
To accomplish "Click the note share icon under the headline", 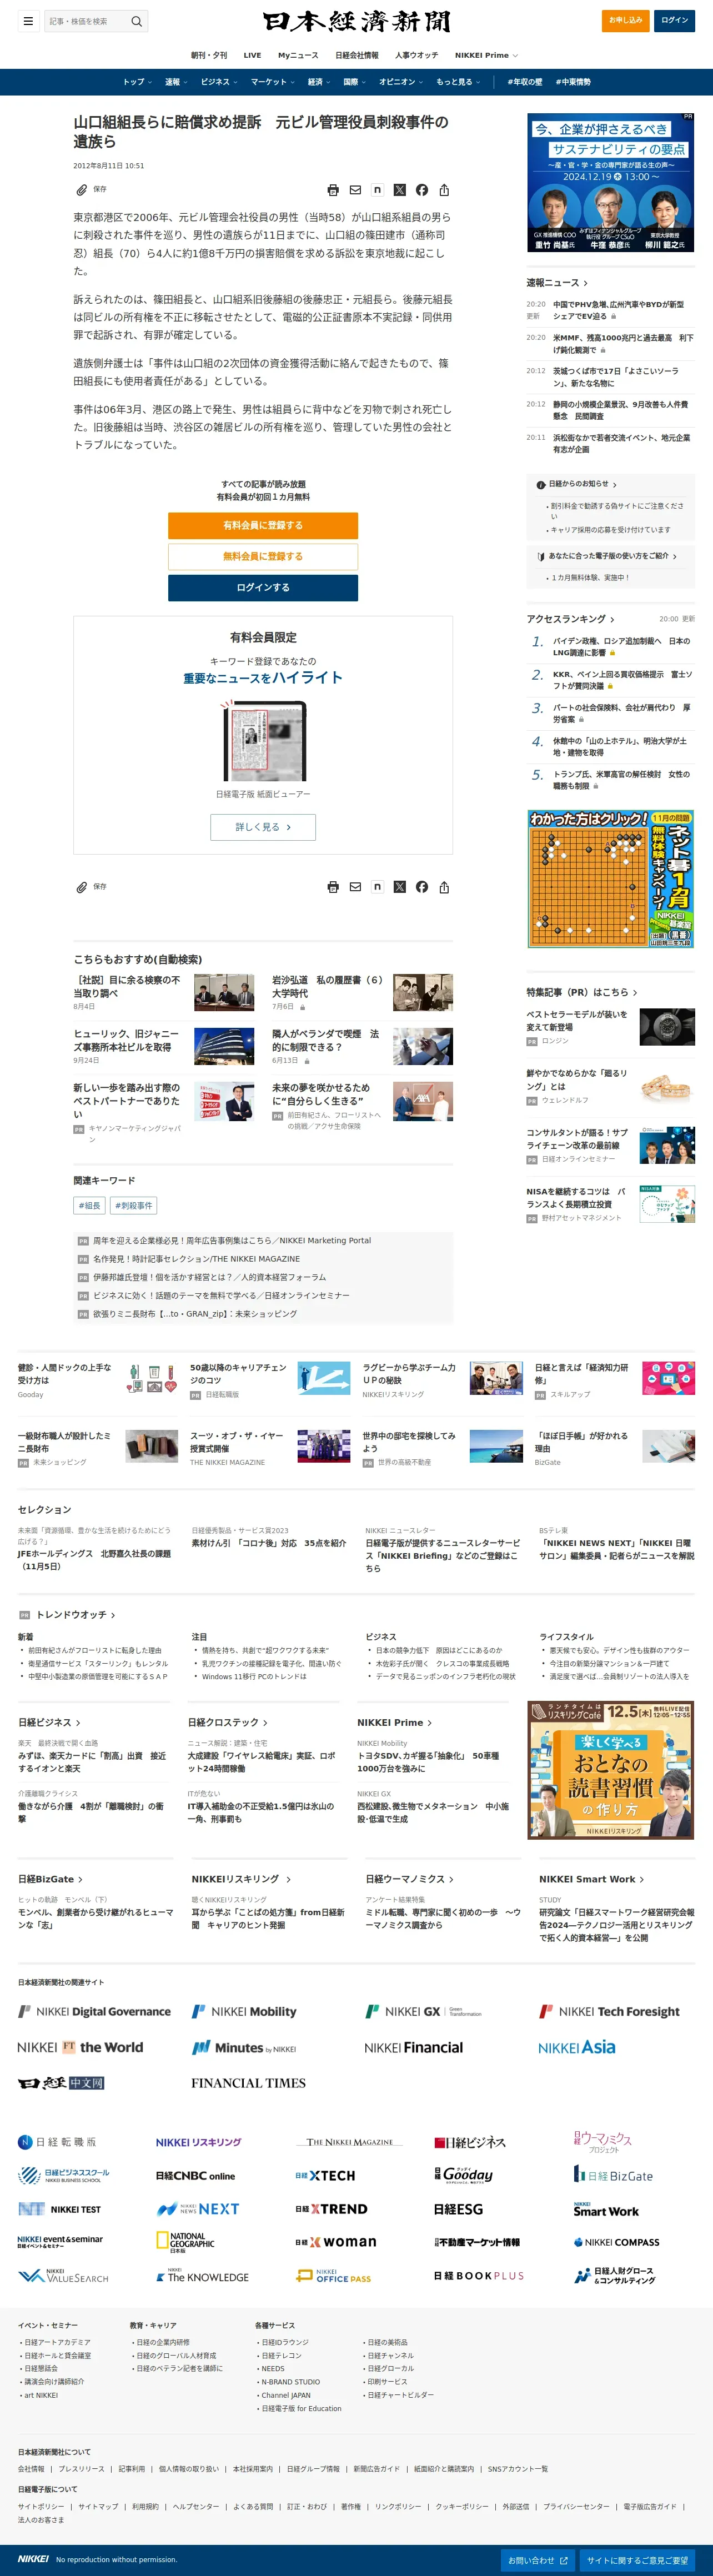I will click(x=377, y=190).
